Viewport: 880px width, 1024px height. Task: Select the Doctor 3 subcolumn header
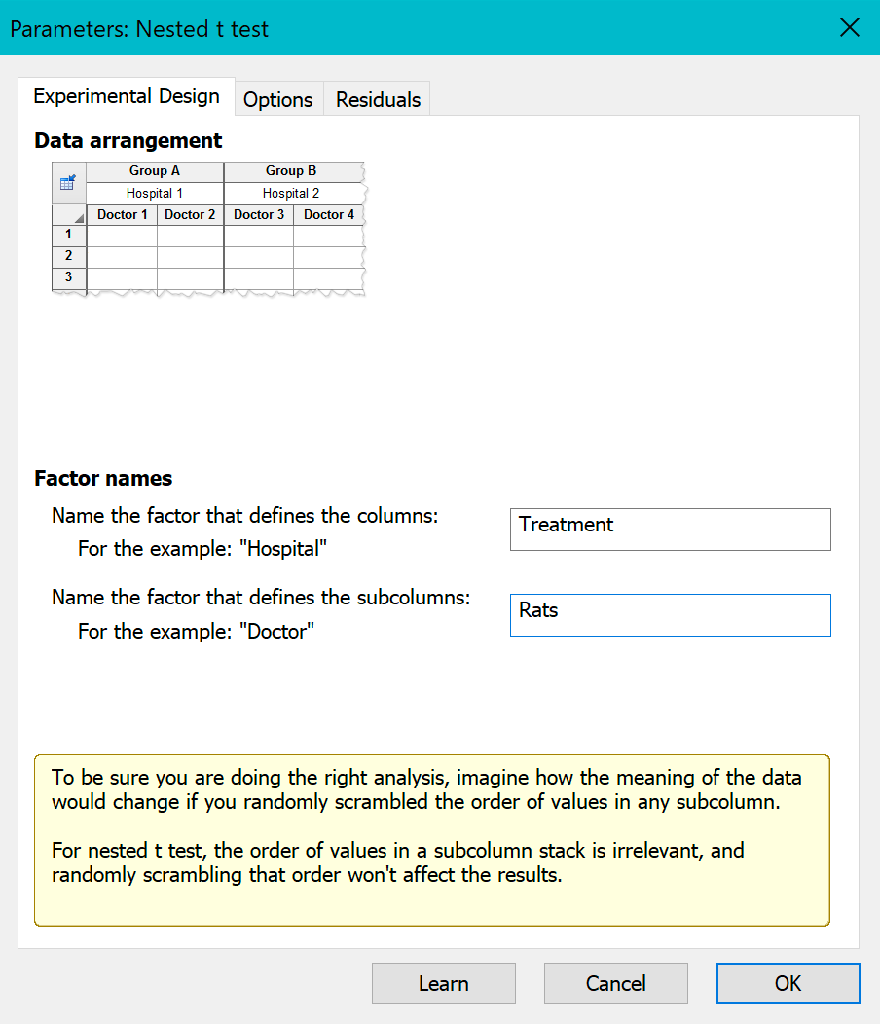pyautogui.click(x=259, y=214)
